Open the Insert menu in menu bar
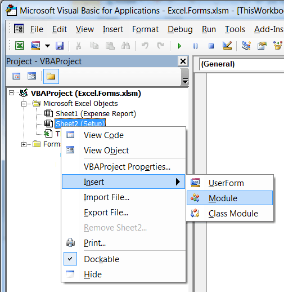This screenshot has width=284, height=292. click(x=113, y=29)
